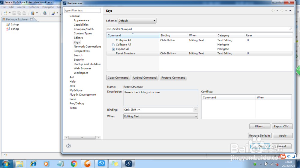Sort by Binding column header

click(173, 35)
